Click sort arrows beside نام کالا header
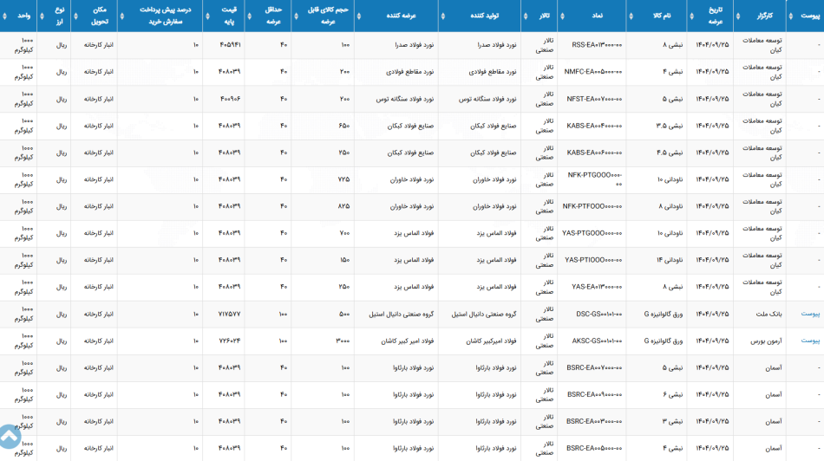The height and width of the screenshot is (461, 824). click(x=631, y=16)
